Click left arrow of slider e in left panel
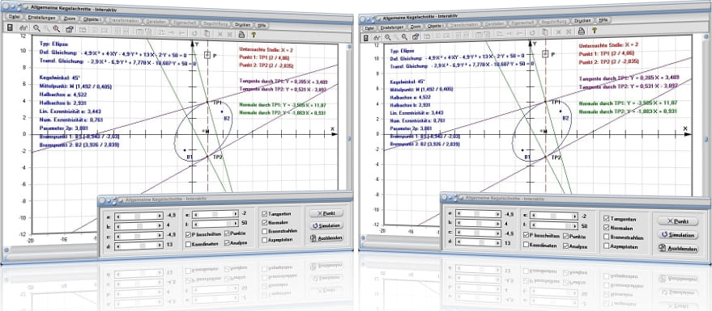This screenshot has height=311, width=712. [194, 214]
